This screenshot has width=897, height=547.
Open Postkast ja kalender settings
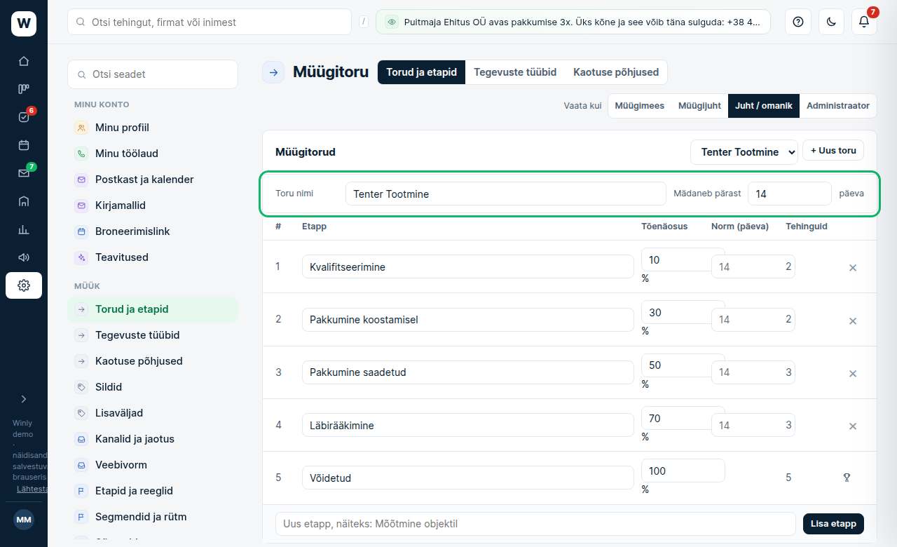point(153,180)
